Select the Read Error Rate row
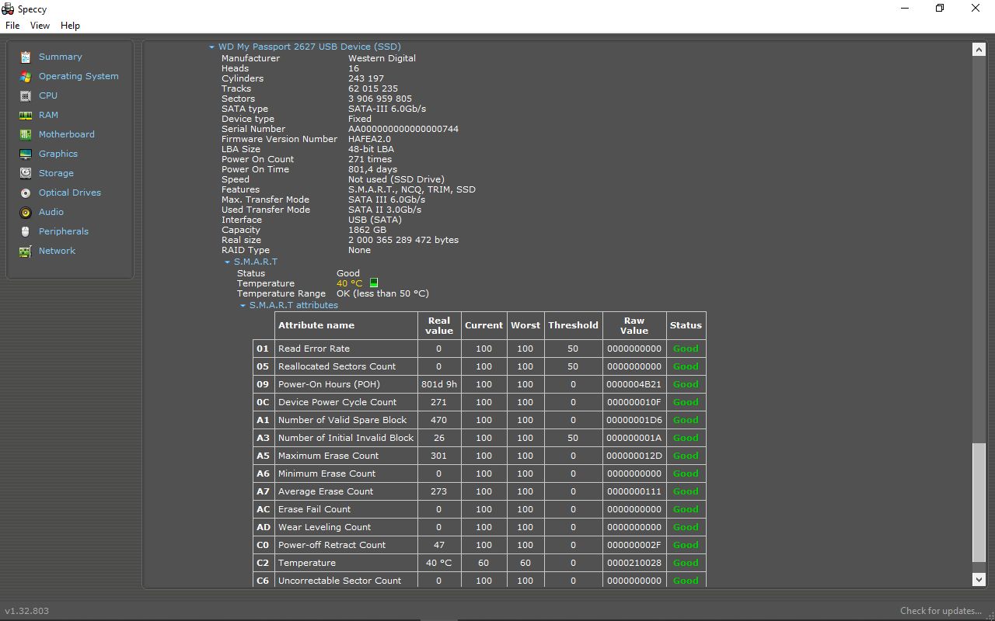The image size is (995, 621). coord(480,349)
